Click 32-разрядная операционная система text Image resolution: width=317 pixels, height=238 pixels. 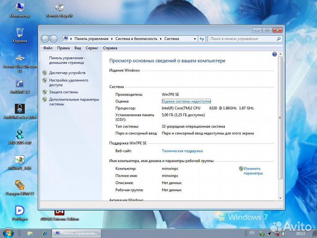[193, 126]
